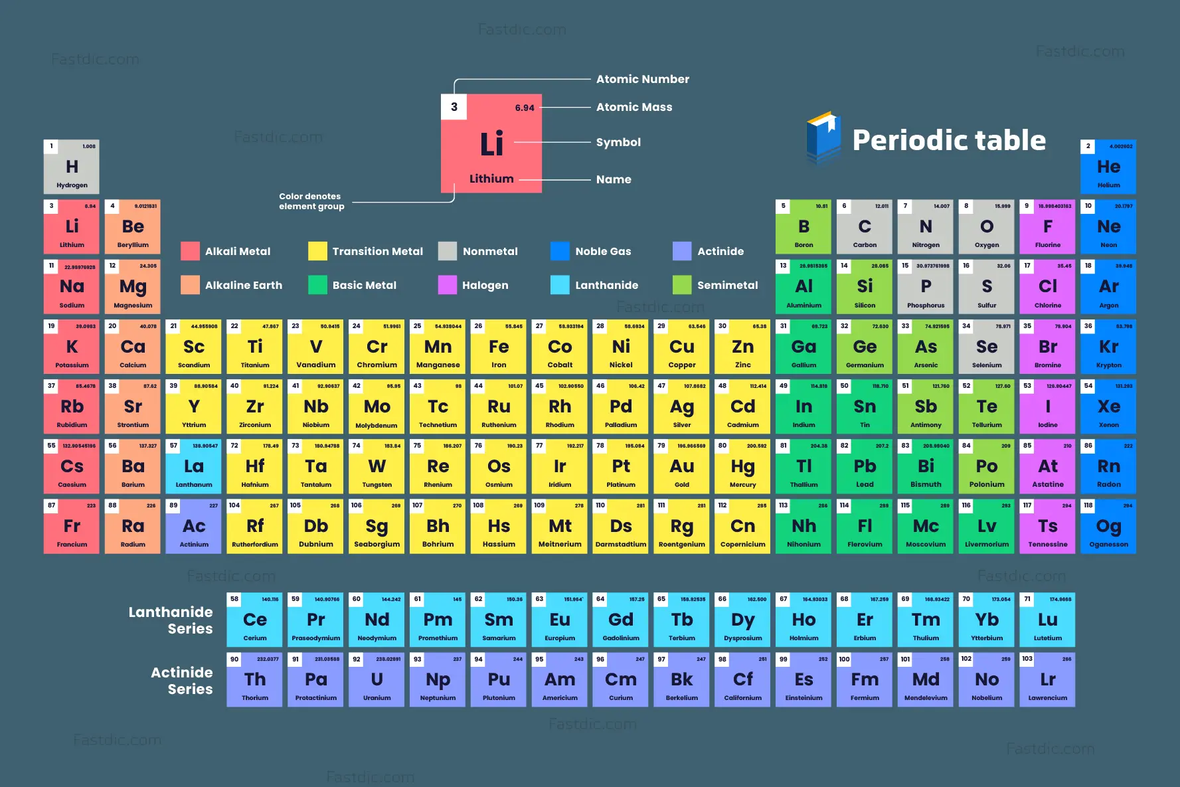Click the Helium element tile
This screenshot has height=787, width=1180.
point(1108,167)
